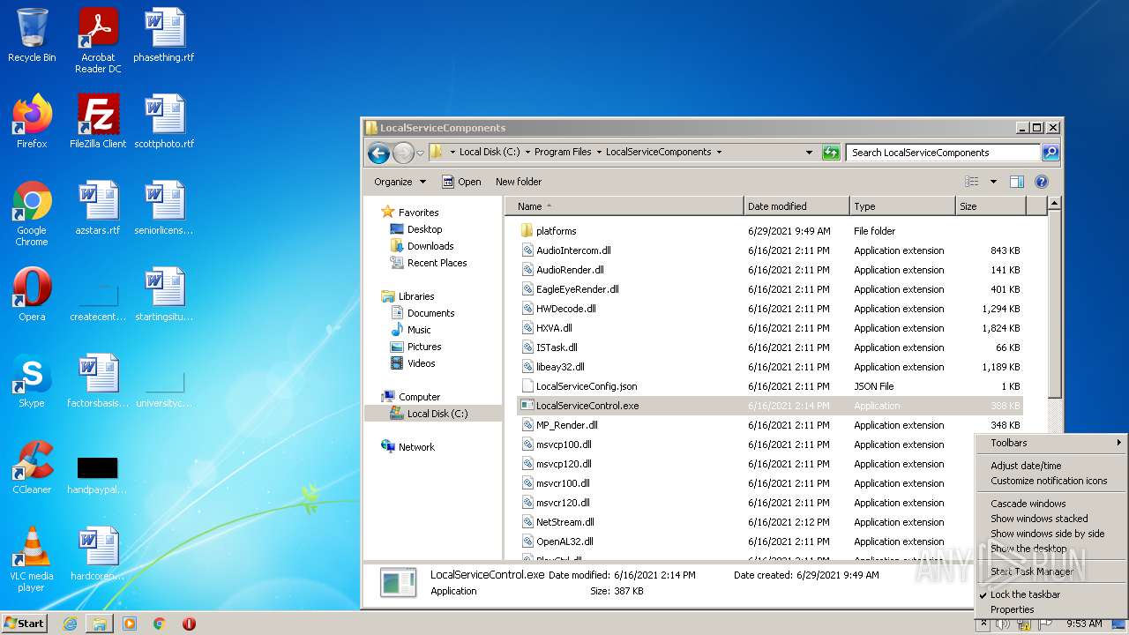Launch CCleaner desktop shortcut
This screenshot has height=635, width=1129.
coord(32,467)
